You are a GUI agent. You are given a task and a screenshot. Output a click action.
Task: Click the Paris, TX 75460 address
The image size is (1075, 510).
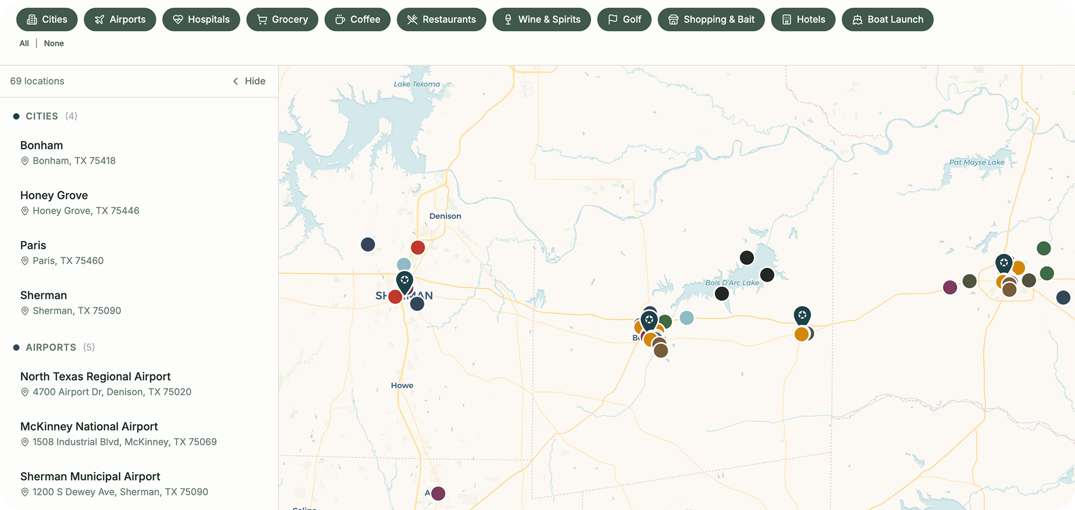coord(68,261)
